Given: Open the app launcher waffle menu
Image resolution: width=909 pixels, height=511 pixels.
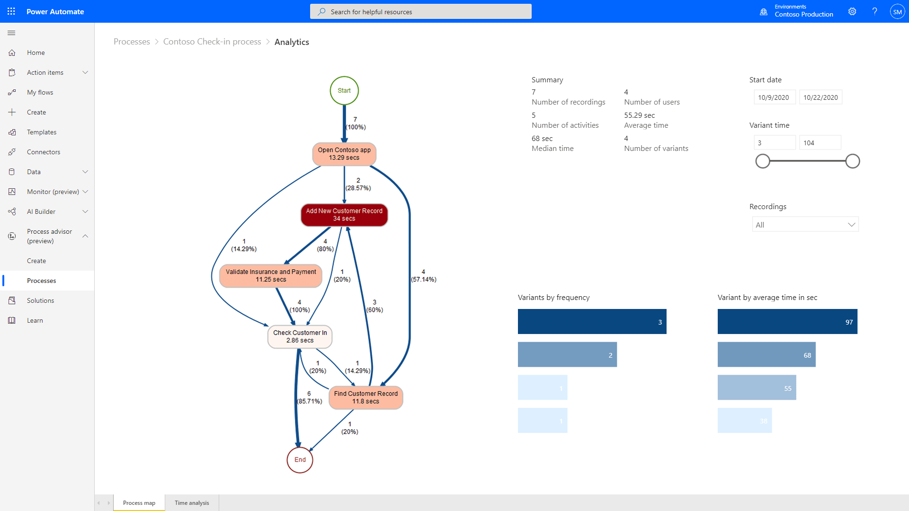Looking at the screenshot, I should (11, 11).
